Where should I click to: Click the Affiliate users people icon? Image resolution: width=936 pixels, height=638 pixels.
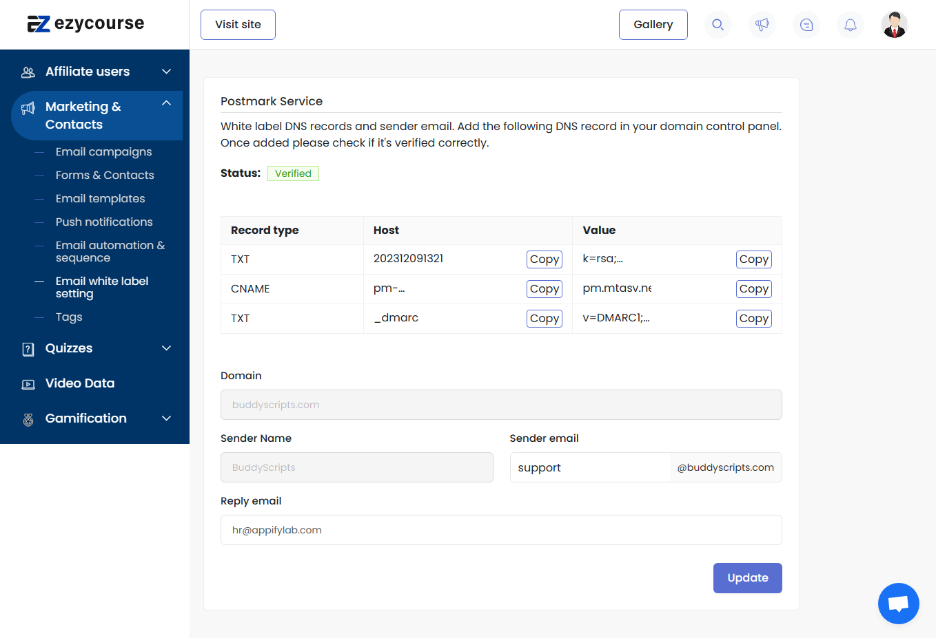28,72
